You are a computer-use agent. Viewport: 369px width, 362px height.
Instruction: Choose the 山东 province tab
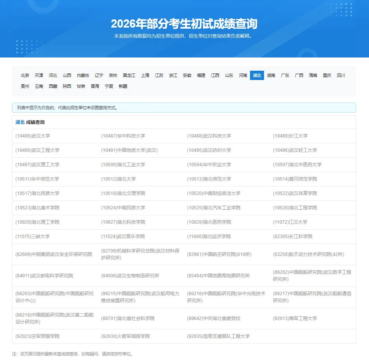coord(229,75)
